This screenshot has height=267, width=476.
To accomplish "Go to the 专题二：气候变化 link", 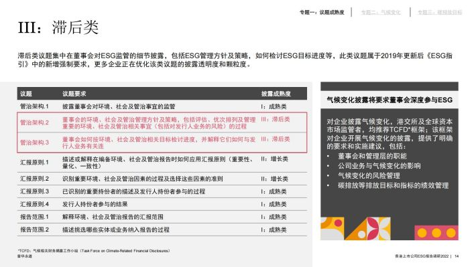I will click(x=381, y=12).
